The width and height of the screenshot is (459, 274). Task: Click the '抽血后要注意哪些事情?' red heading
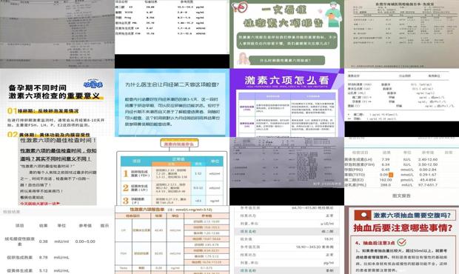pos(403,228)
